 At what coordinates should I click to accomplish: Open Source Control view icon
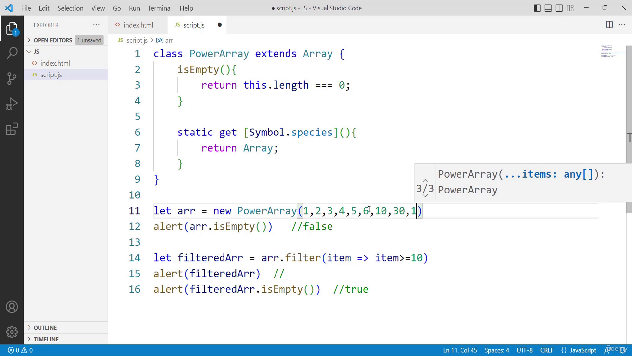tap(12, 78)
